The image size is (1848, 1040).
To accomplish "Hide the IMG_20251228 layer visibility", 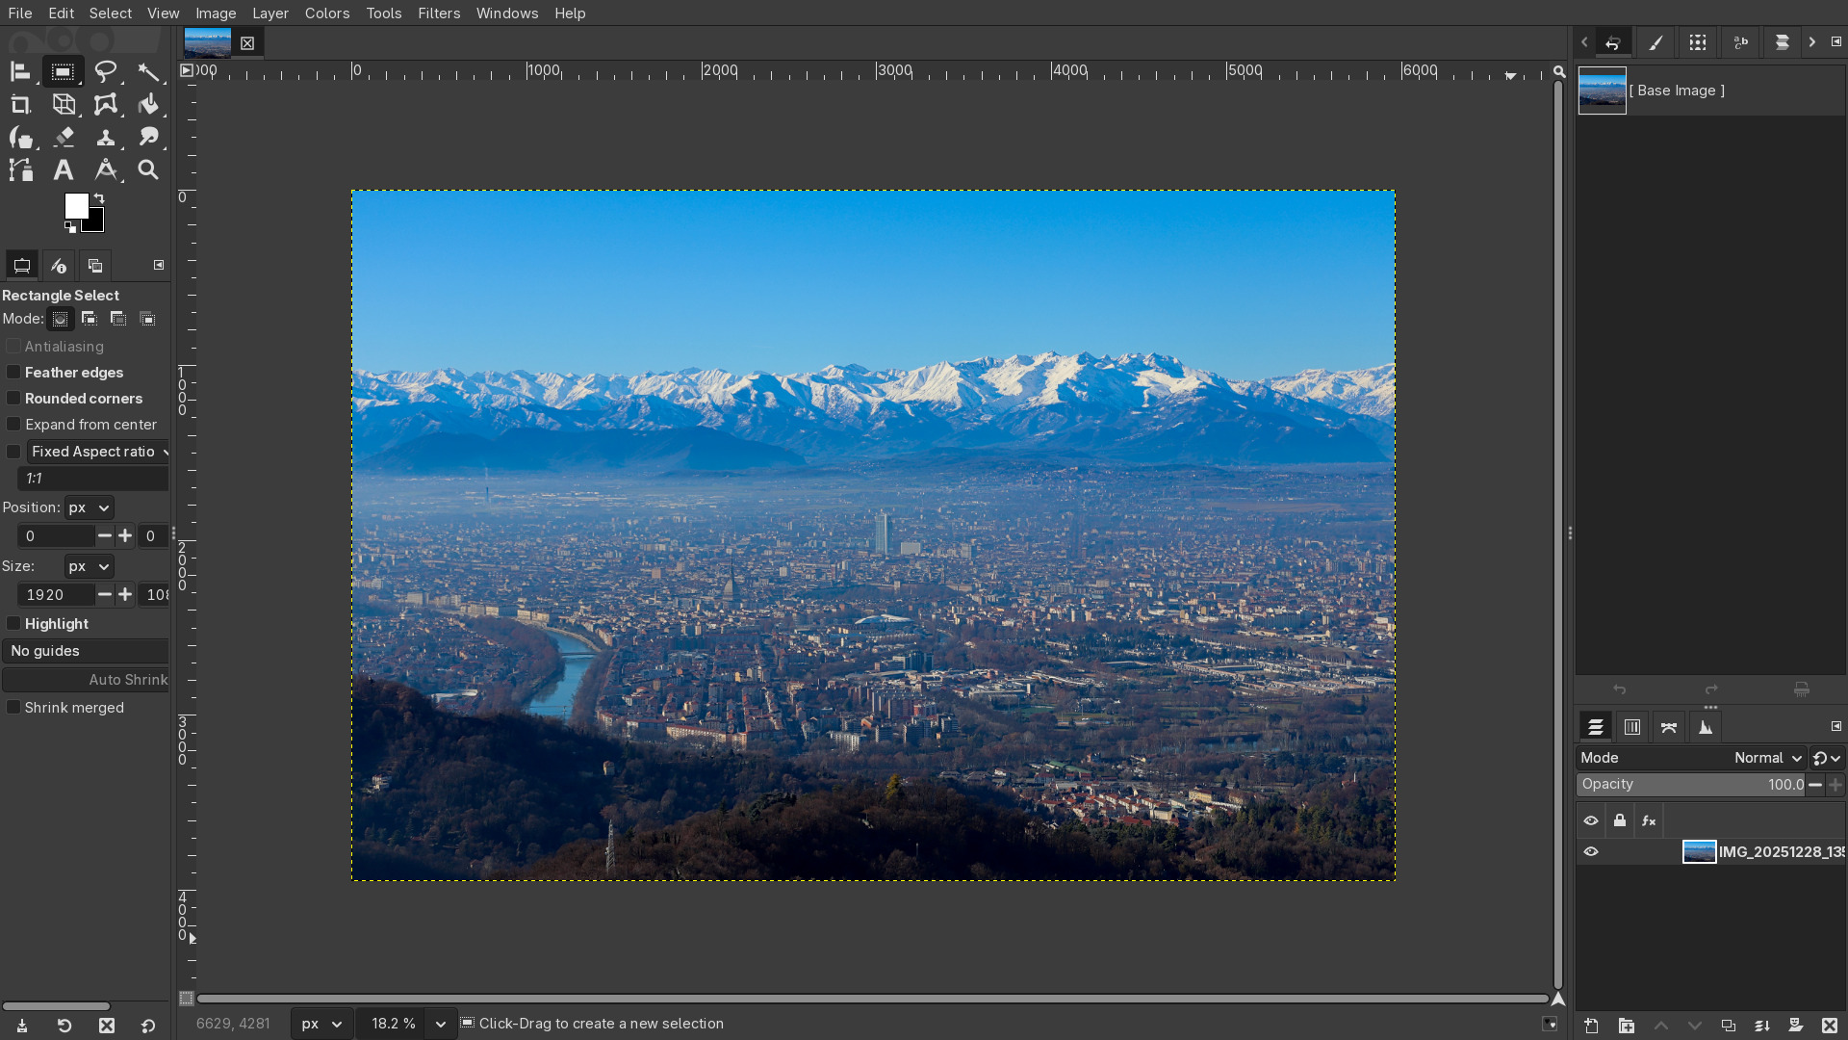I will coord(1591,852).
